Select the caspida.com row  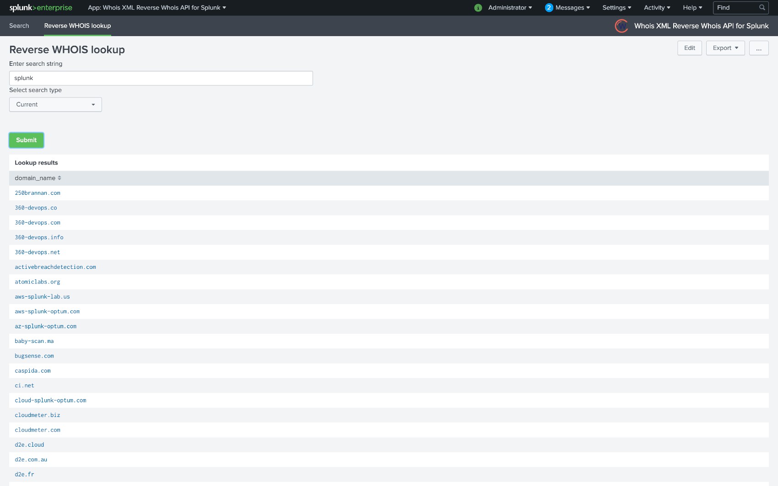[x=389, y=371]
